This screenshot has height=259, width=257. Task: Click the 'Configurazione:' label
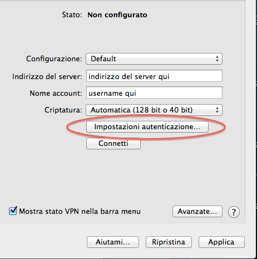point(54,58)
